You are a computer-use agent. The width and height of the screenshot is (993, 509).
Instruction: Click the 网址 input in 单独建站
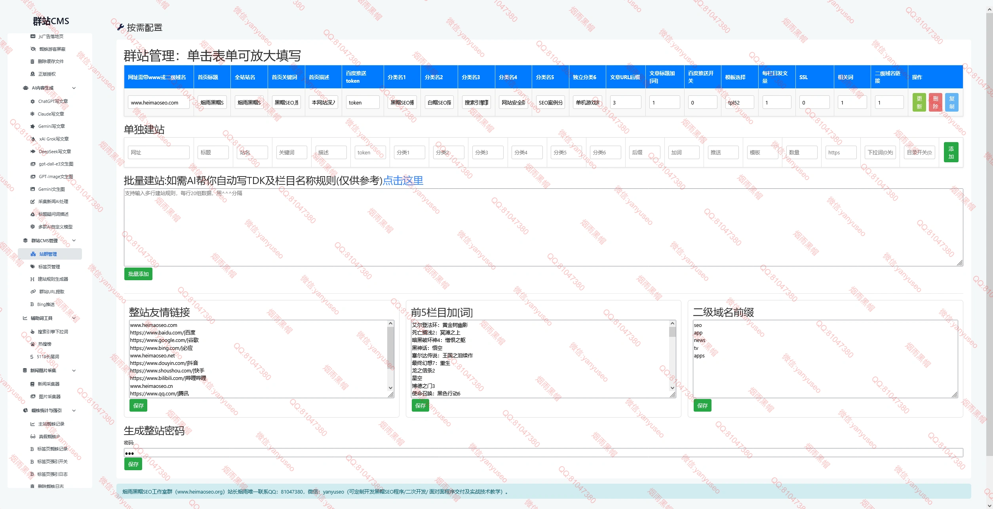pyautogui.click(x=158, y=152)
